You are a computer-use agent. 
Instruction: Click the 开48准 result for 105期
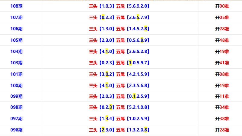point(222,40)
